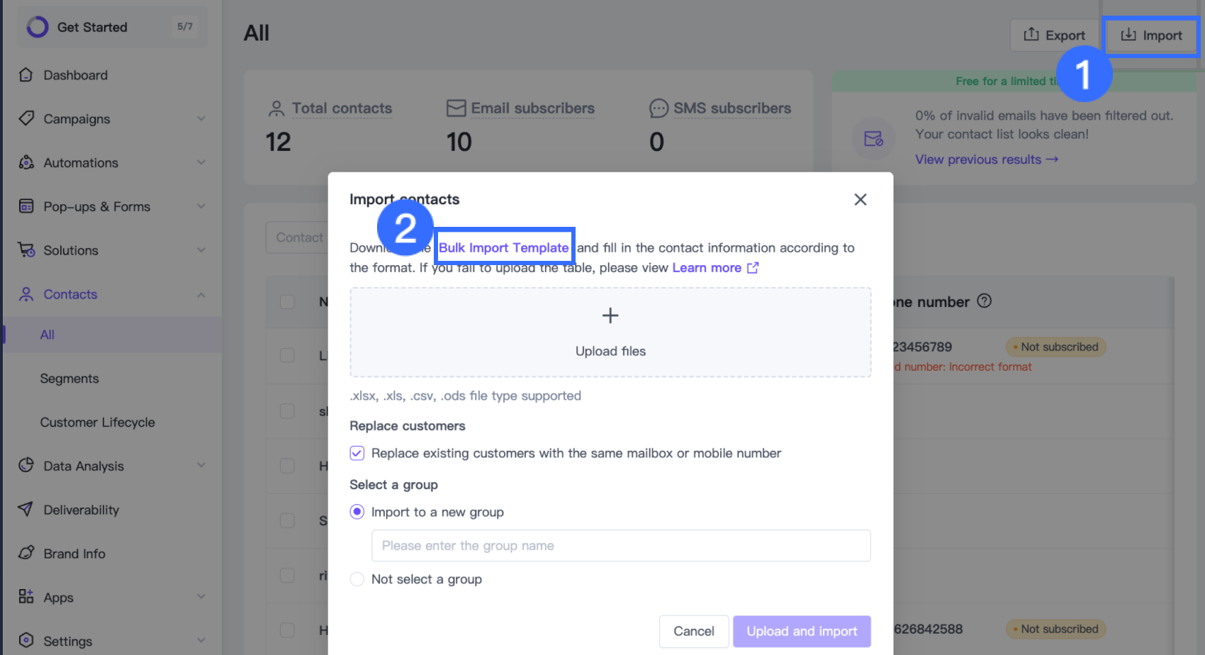Collapse the Contacts section chevron
1205x655 pixels.
tap(201, 294)
